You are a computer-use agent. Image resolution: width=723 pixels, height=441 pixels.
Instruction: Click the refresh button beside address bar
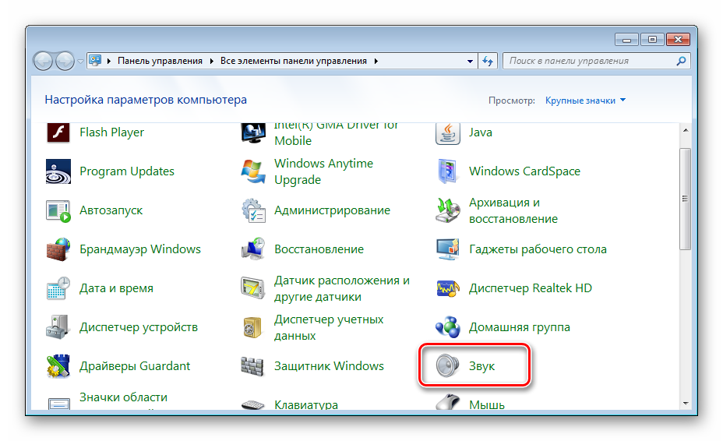tap(488, 61)
